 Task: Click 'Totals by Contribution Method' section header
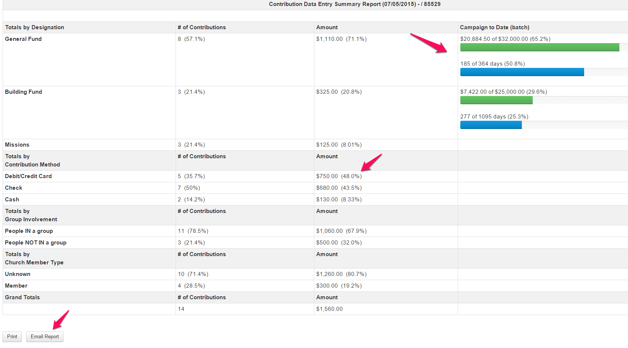32,160
